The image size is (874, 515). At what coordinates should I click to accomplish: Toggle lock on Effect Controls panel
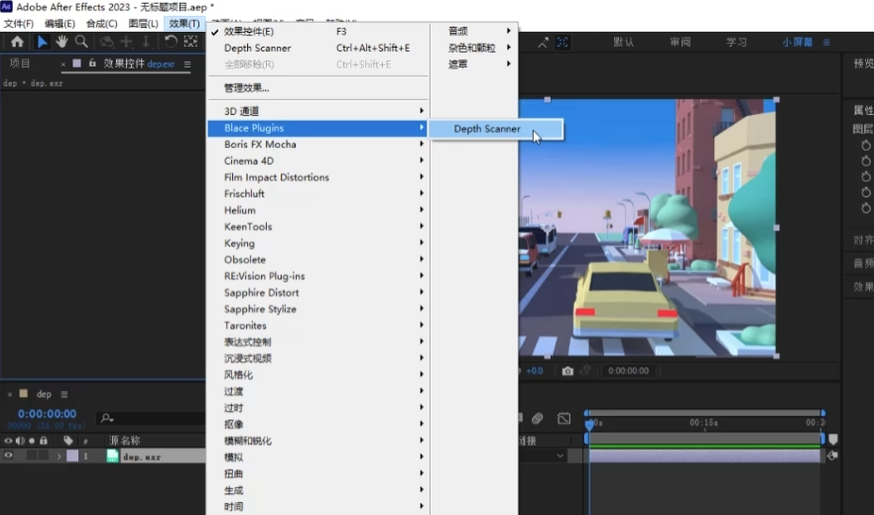pyautogui.click(x=92, y=64)
